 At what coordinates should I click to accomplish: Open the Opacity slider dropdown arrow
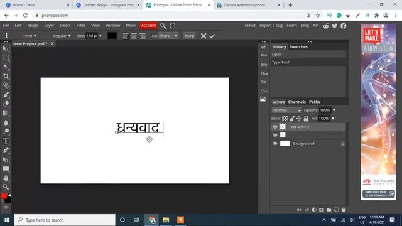pyautogui.click(x=334, y=110)
